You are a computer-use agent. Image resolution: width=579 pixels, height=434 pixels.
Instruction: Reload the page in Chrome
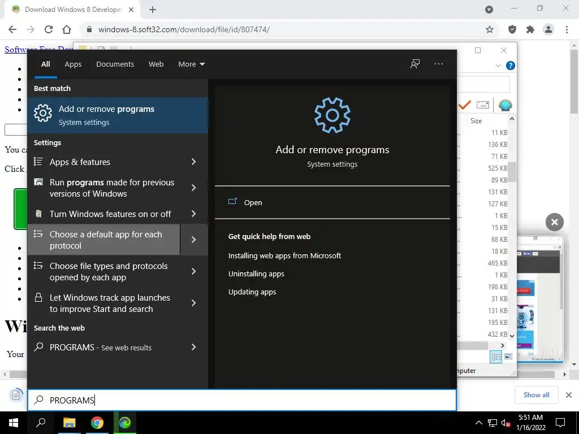(49, 29)
